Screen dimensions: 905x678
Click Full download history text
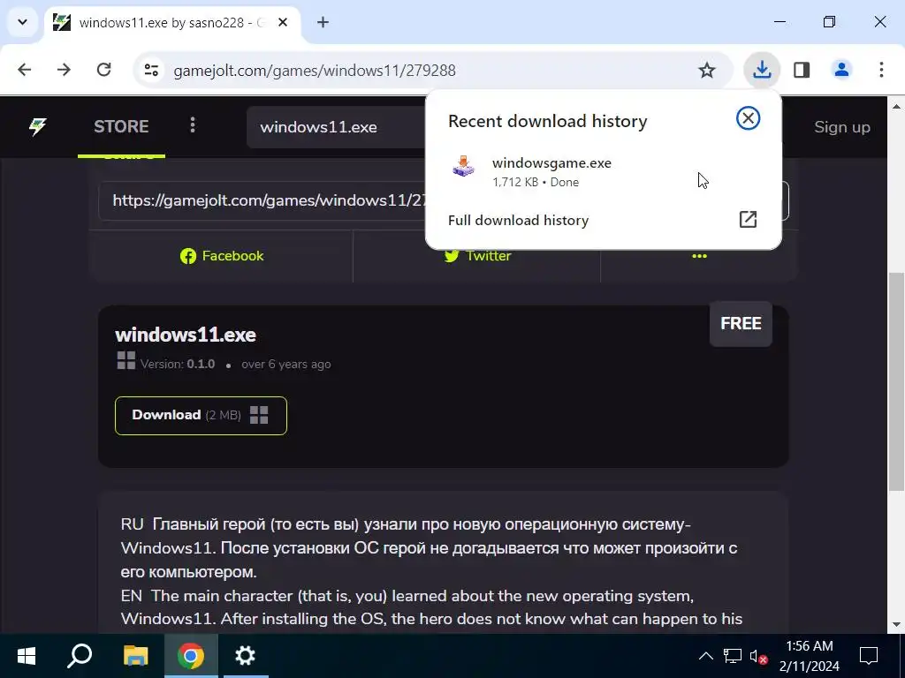(x=518, y=220)
